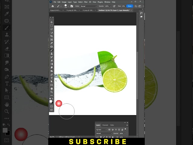Switch to the Paths tab
193x145 pixels.
tap(112, 125)
